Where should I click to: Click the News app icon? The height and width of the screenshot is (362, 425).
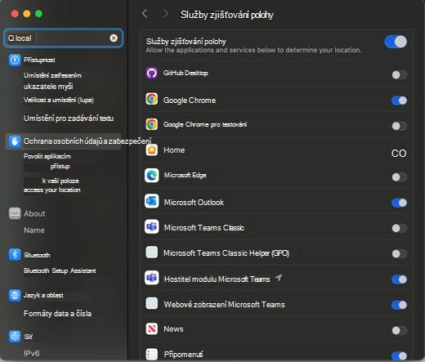152,328
